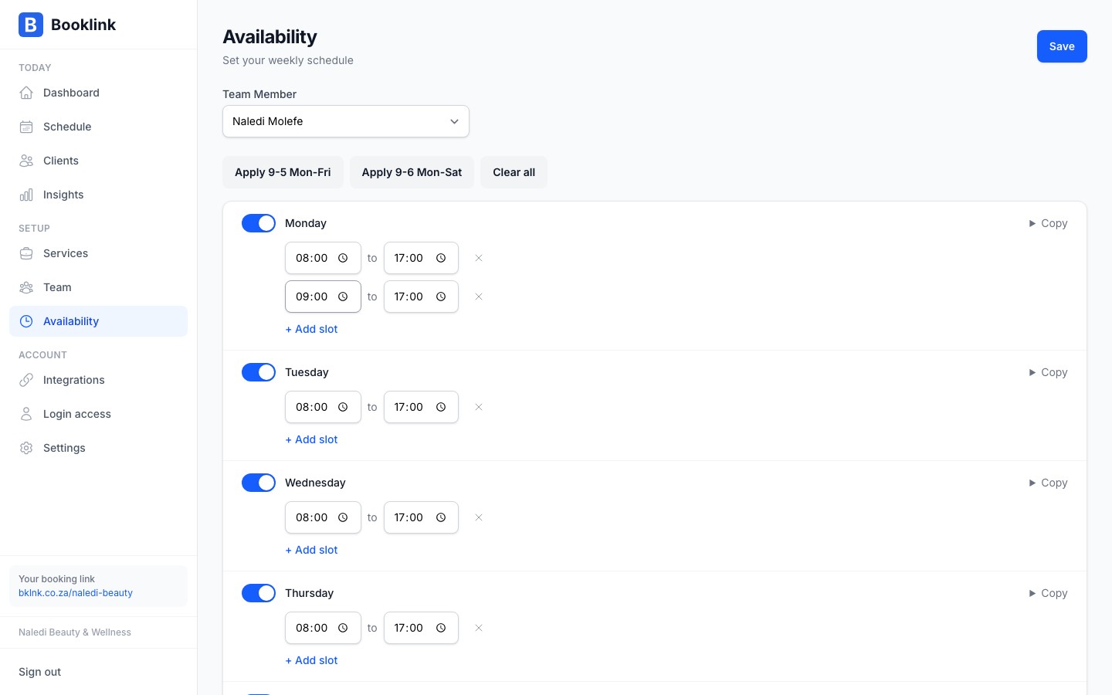
Task: Sign out of the account
Action: [x=40, y=672]
